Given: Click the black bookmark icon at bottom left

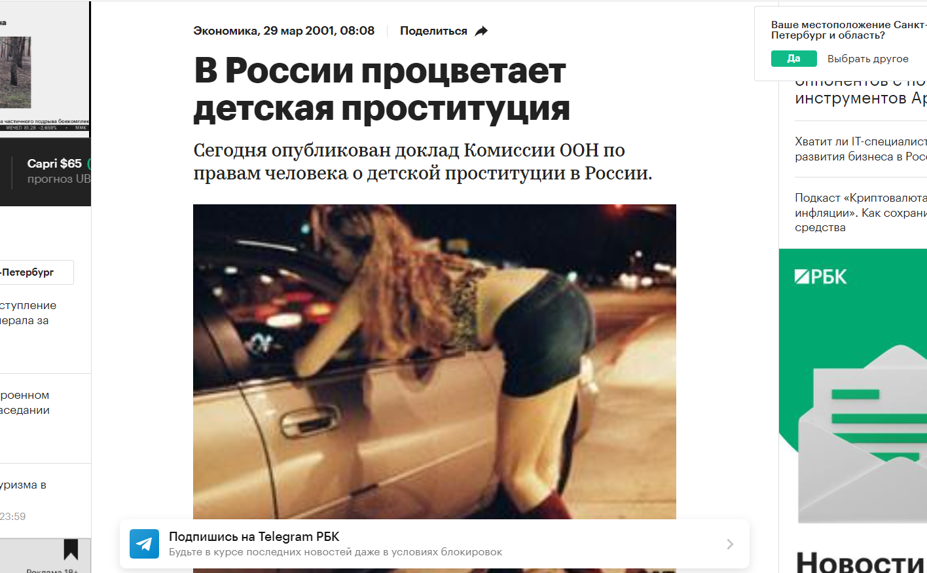Looking at the screenshot, I should [71, 549].
